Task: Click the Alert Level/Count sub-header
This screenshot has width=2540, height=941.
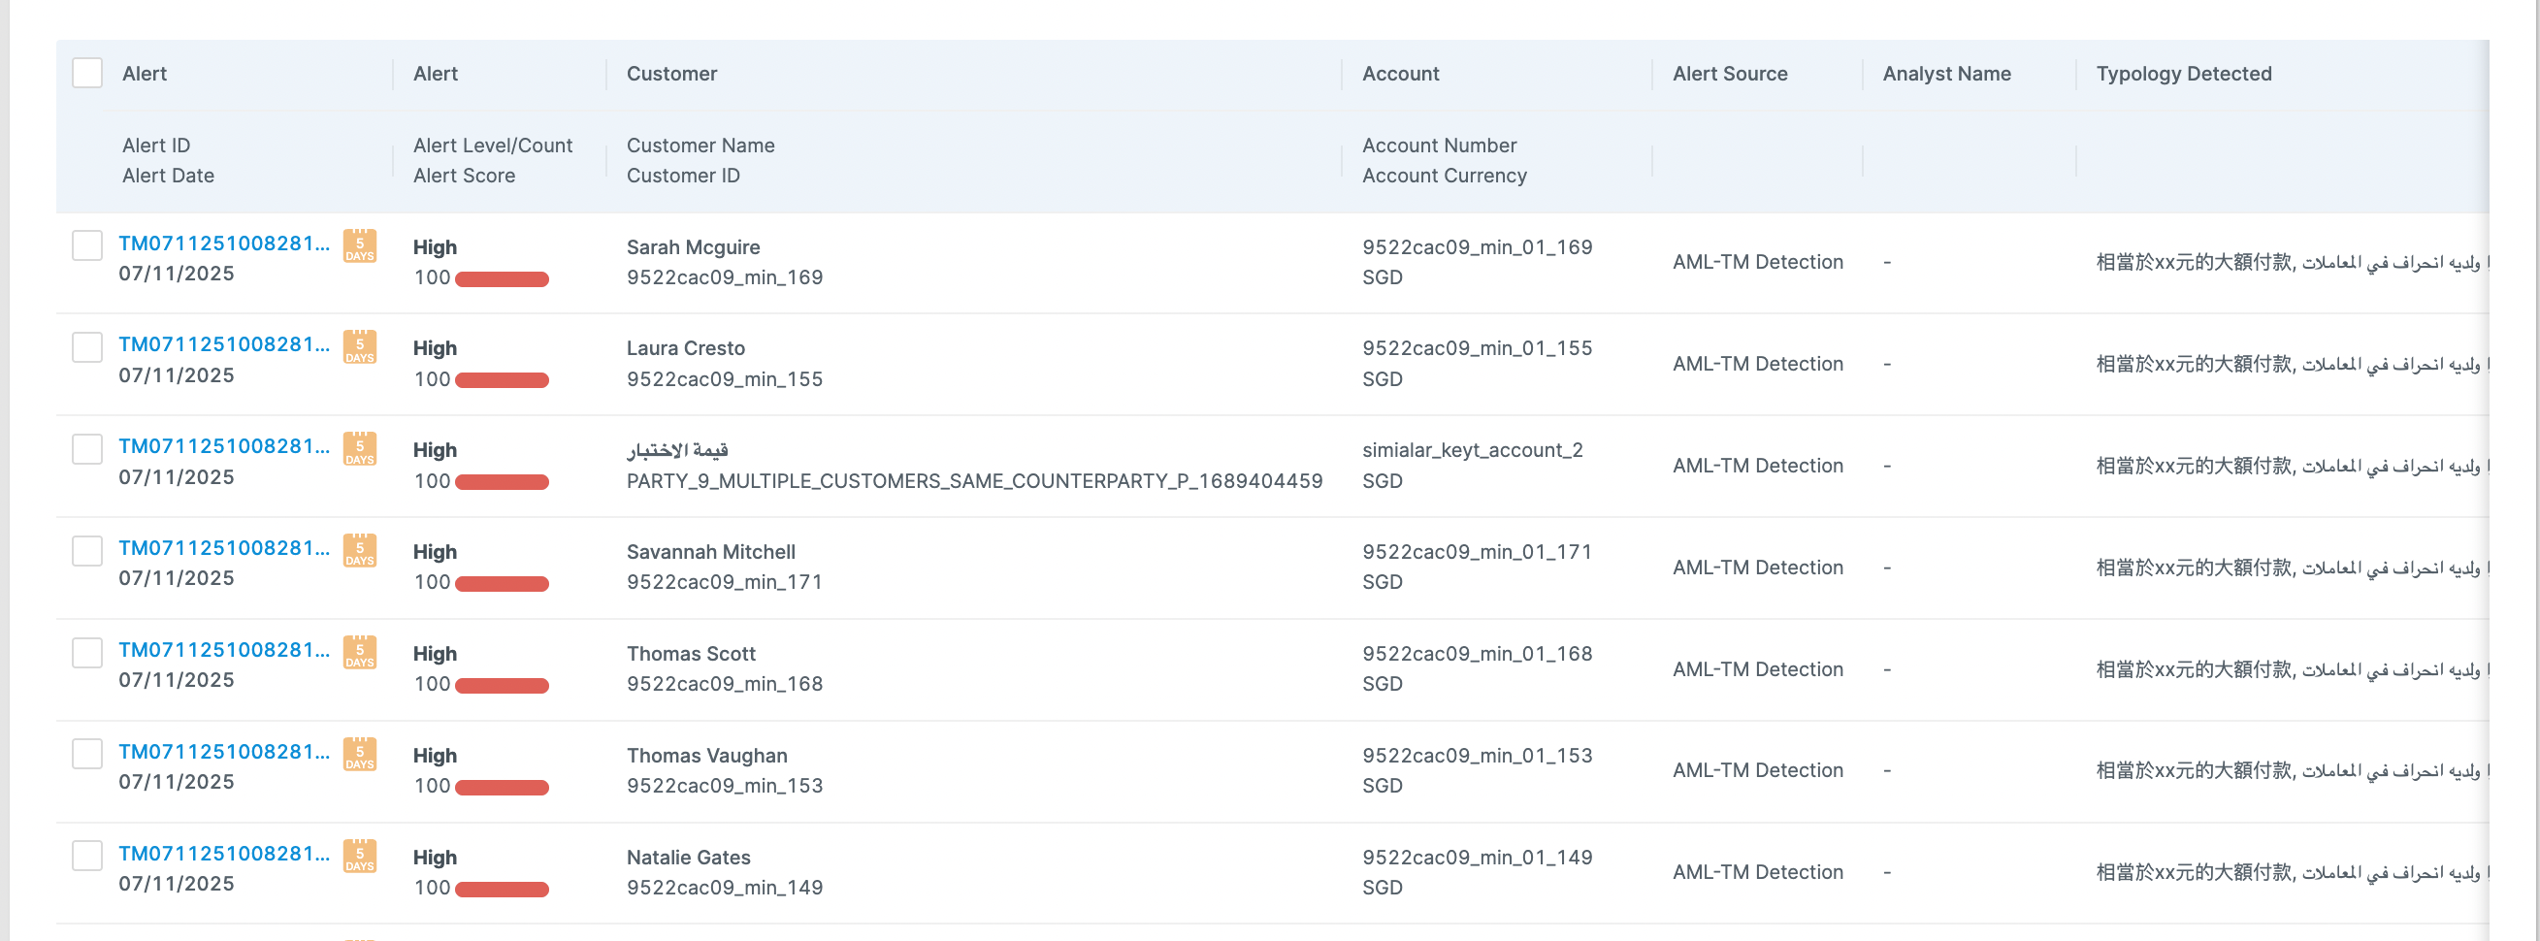Action: click(492, 145)
